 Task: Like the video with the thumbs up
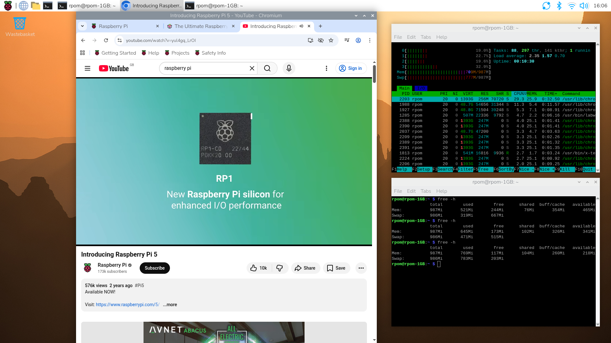254,268
